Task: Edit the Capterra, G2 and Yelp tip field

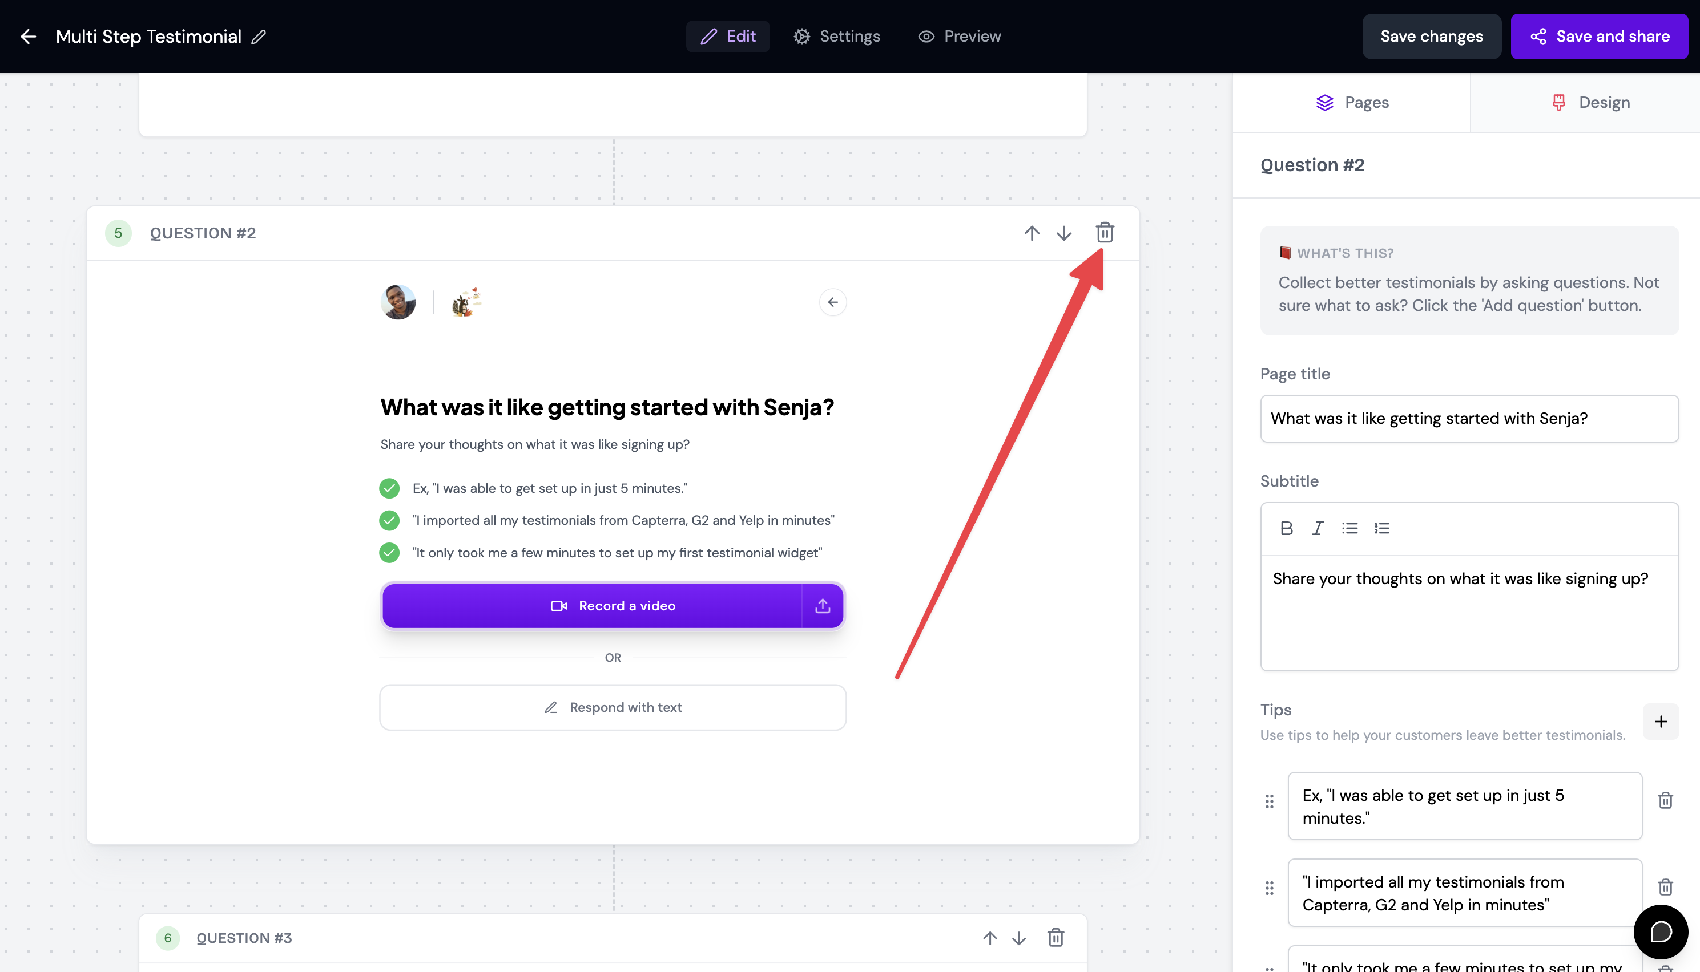Action: point(1464,893)
